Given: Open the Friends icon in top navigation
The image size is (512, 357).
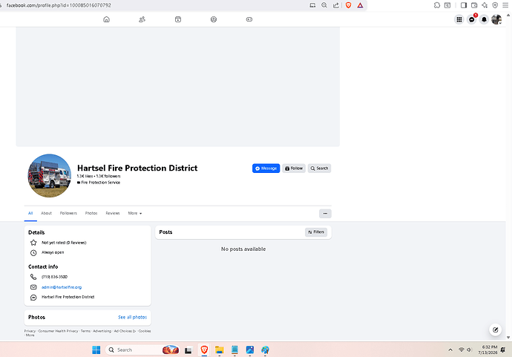Looking at the screenshot, I should (142, 19).
